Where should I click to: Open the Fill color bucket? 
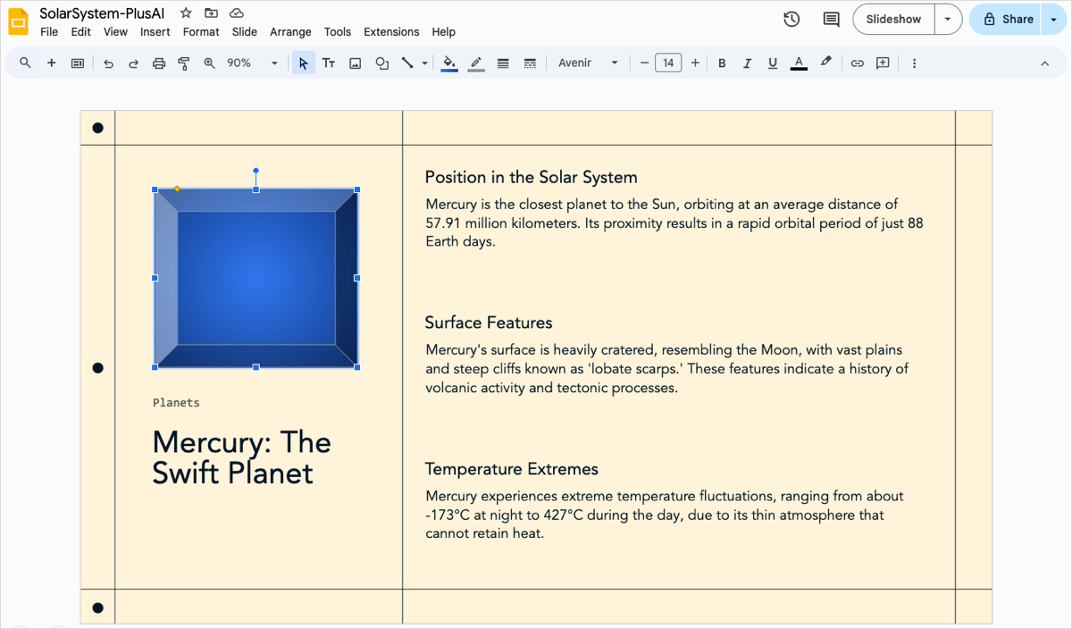coord(449,63)
